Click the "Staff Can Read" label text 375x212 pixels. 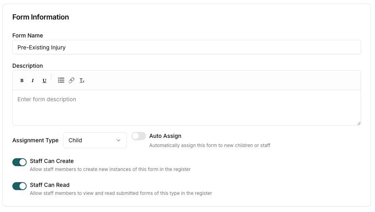pyautogui.click(x=50, y=185)
